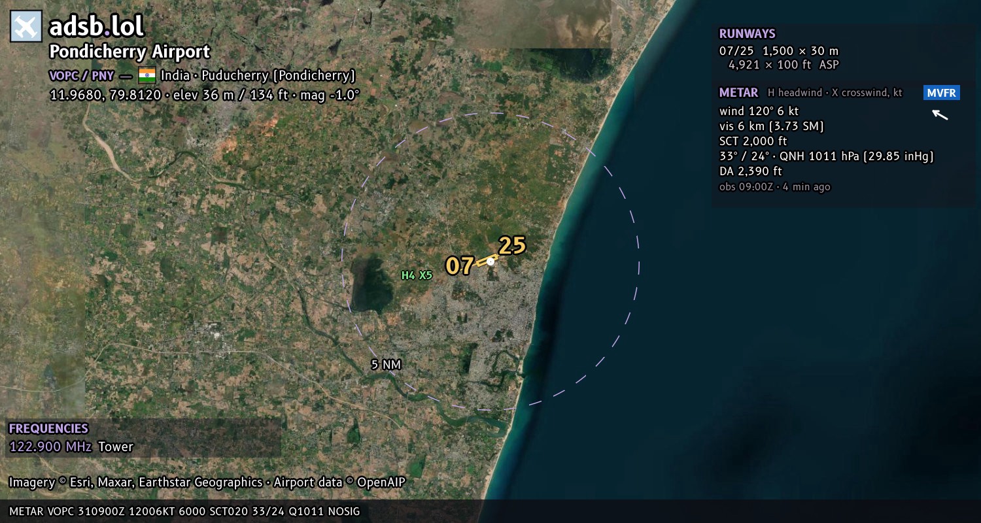Click the 5 NM range ring label
This screenshot has height=523, width=981.
[386, 365]
